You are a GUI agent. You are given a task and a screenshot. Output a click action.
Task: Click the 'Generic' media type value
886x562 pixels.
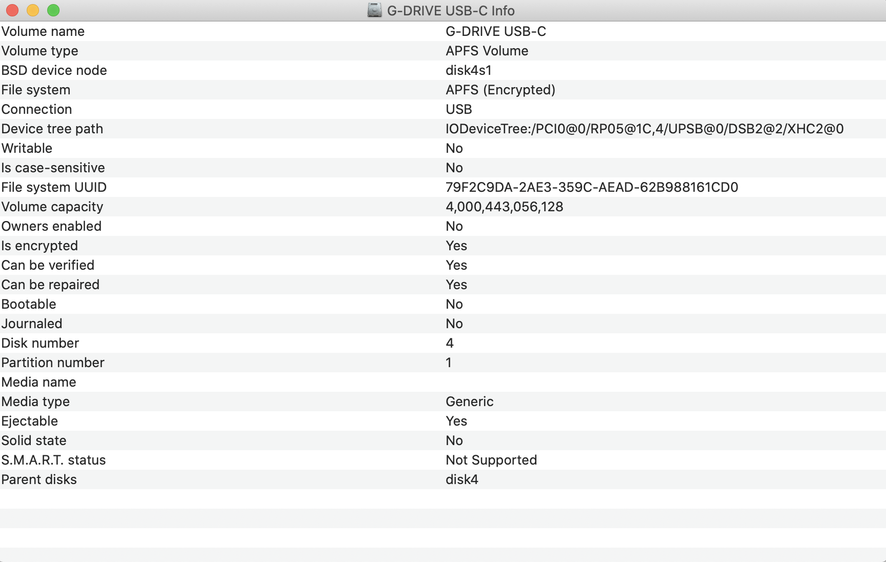470,402
